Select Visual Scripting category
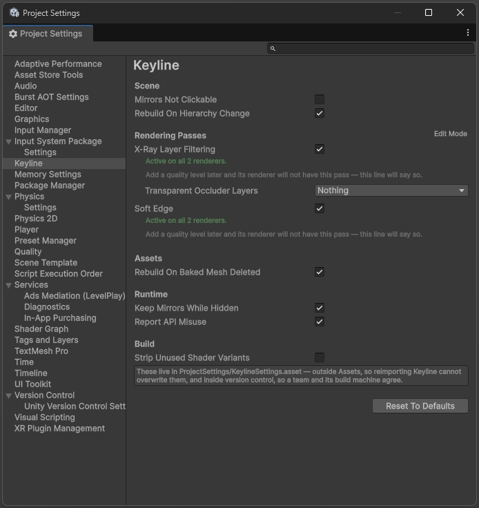This screenshot has width=479, height=508. tap(45, 418)
